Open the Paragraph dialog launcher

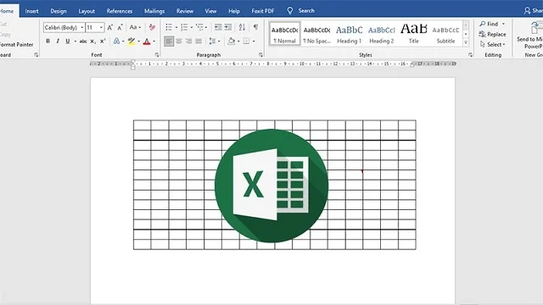tap(260, 54)
